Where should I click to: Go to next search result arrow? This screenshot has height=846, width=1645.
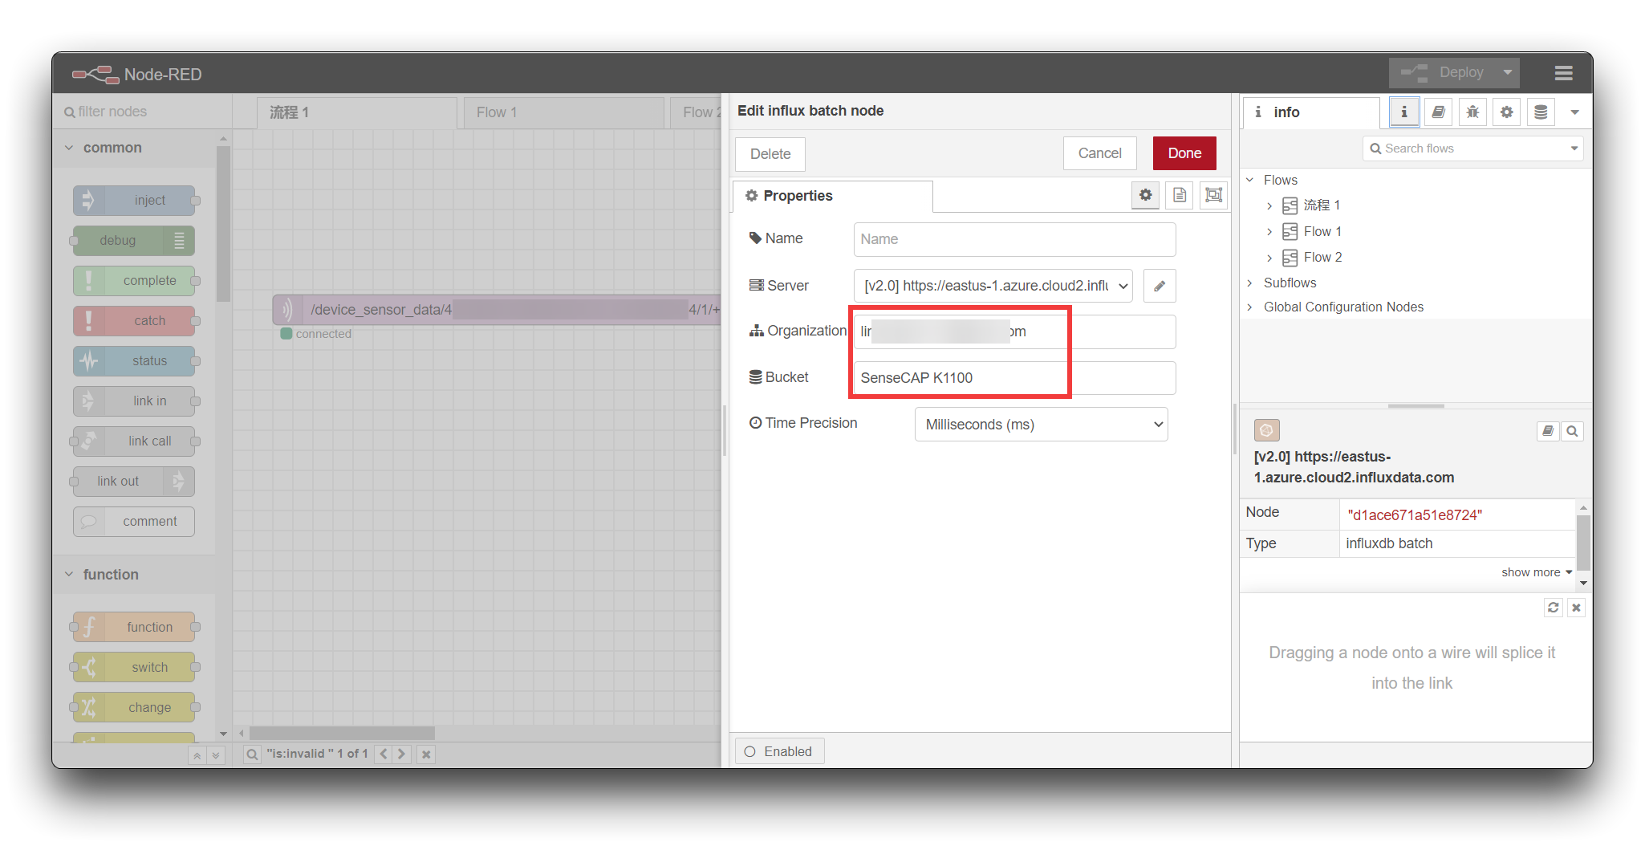coord(402,754)
